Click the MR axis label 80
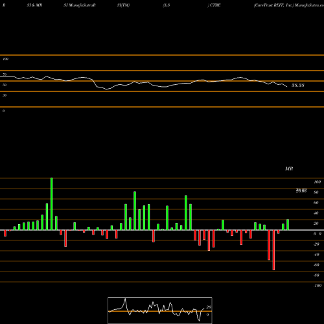 (316, 192)
